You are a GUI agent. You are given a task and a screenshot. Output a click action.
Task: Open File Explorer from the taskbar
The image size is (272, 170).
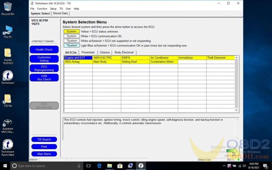(x=109, y=166)
